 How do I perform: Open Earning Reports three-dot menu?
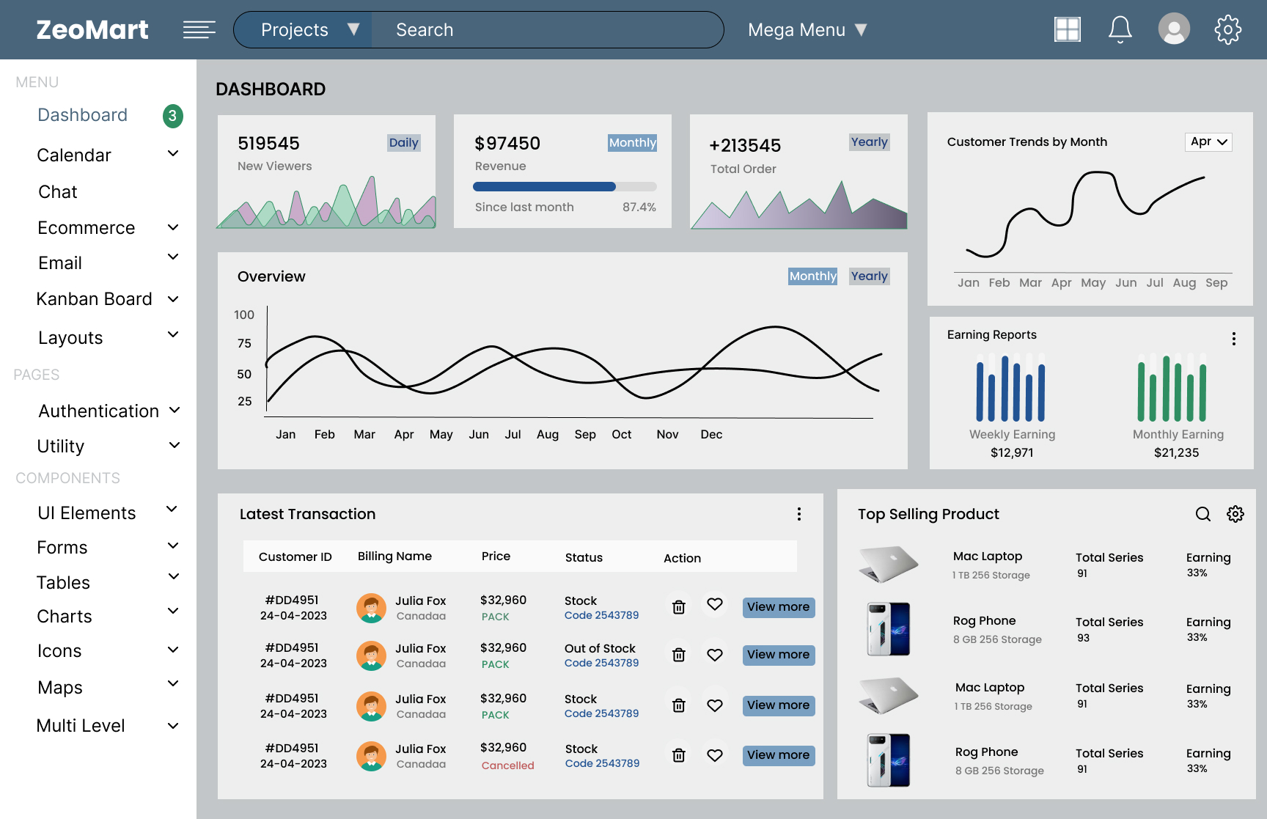point(1234,339)
